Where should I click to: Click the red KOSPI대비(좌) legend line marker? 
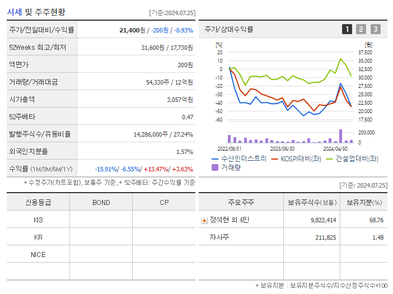tap(275, 159)
